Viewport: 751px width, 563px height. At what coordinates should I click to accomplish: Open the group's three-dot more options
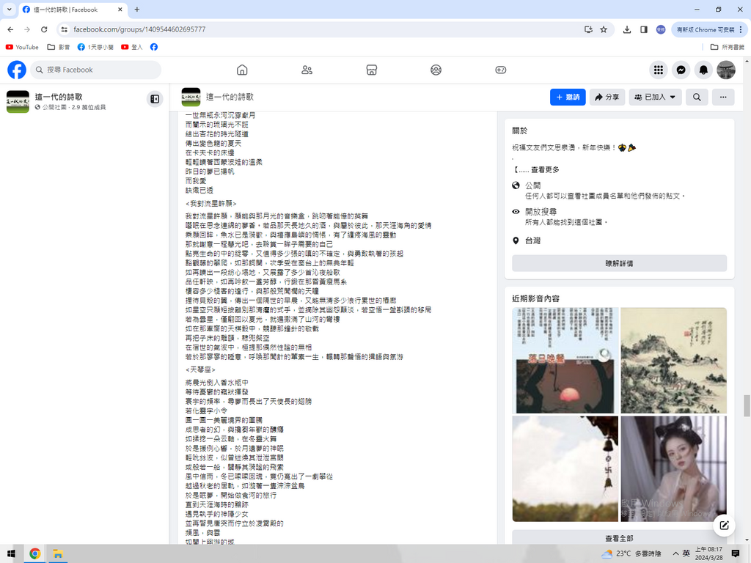[x=723, y=97]
